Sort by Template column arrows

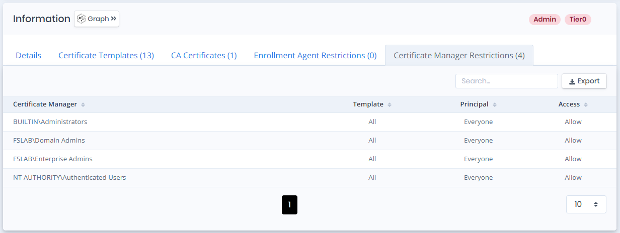(x=390, y=105)
